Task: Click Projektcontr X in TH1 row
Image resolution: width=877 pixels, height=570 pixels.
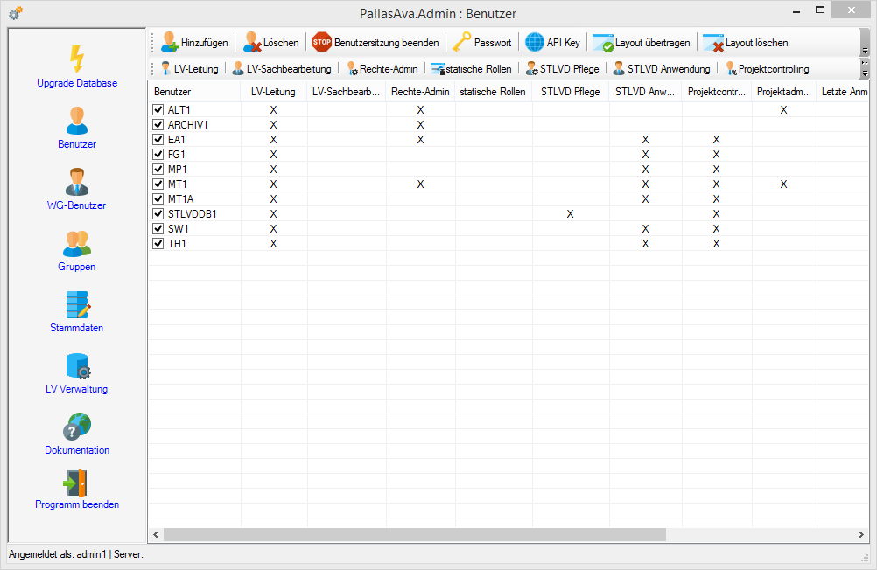Action: (716, 244)
